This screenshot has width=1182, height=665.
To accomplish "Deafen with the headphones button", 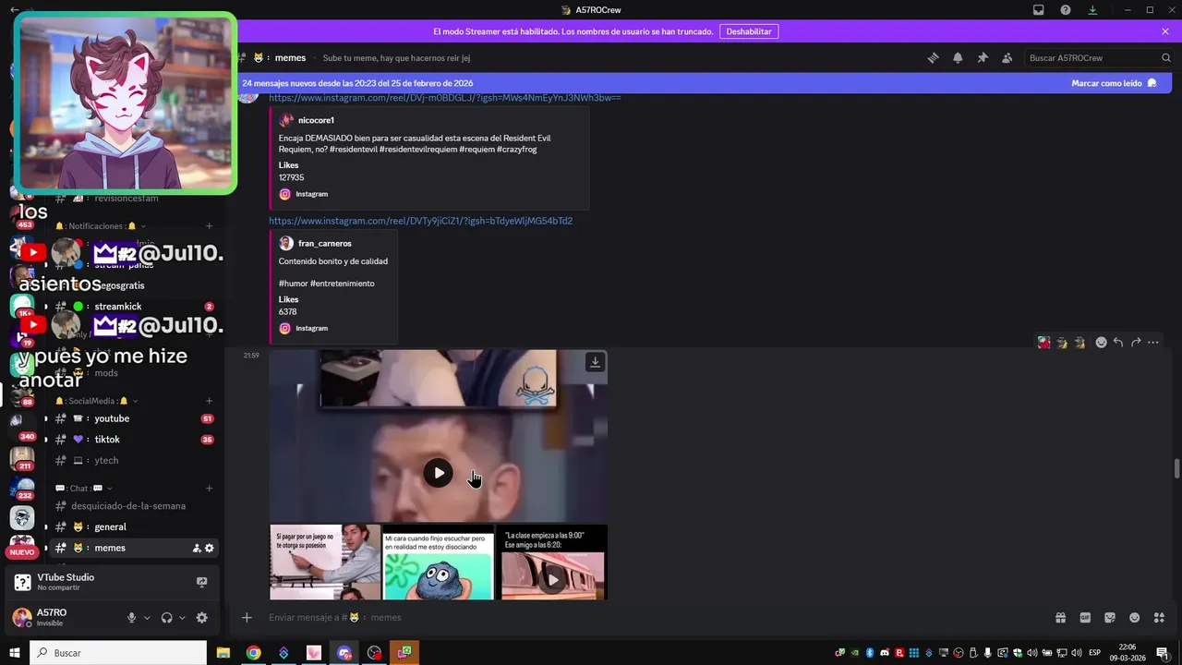I will (x=167, y=618).
